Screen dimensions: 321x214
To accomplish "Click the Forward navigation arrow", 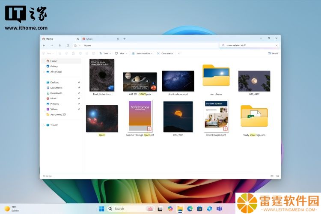I will coord(52,45).
